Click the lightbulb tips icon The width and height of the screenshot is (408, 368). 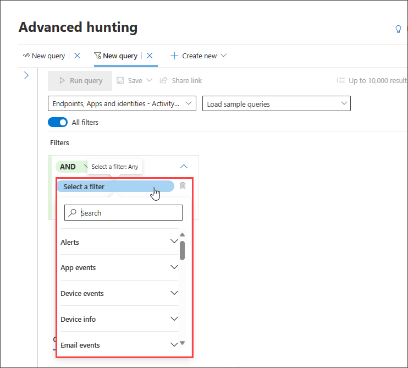[x=398, y=29]
